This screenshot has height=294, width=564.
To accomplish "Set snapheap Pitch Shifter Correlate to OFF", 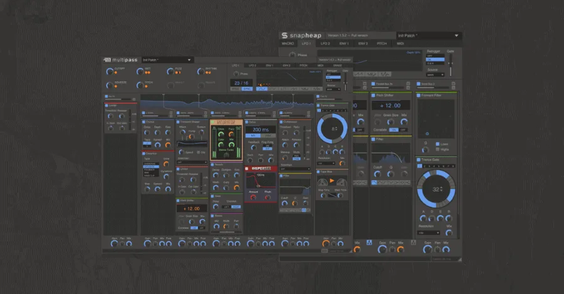I will 403,129.
